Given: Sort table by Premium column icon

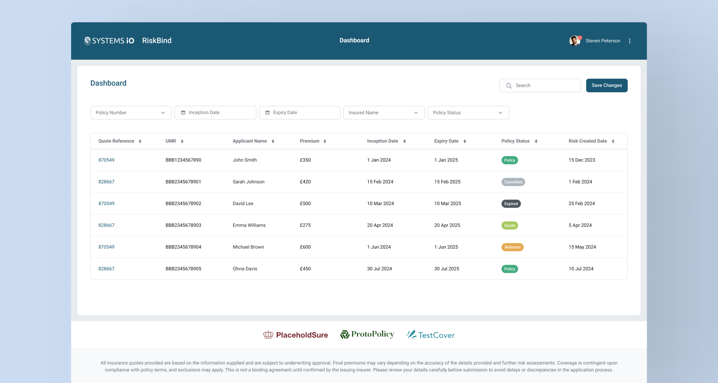Looking at the screenshot, I should coord(325,141).
